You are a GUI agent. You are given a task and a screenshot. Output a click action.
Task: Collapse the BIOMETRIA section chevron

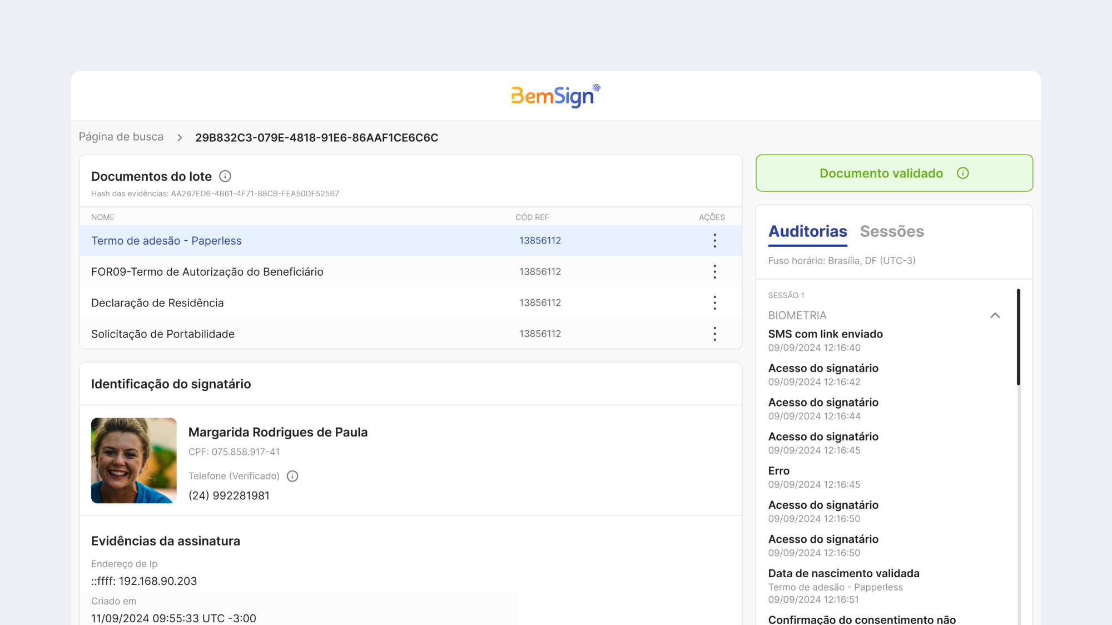click(x=995, y=315)
